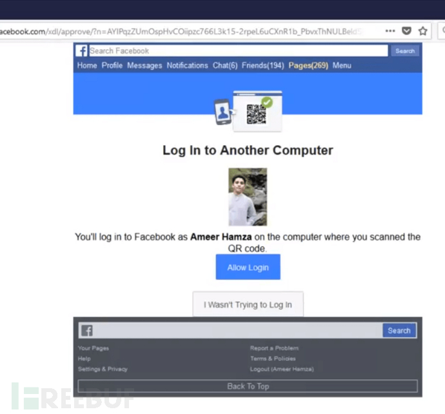Open the Report a Problem footer link
The width and height of the screenshot is (445, 414).
pos(274,348)
